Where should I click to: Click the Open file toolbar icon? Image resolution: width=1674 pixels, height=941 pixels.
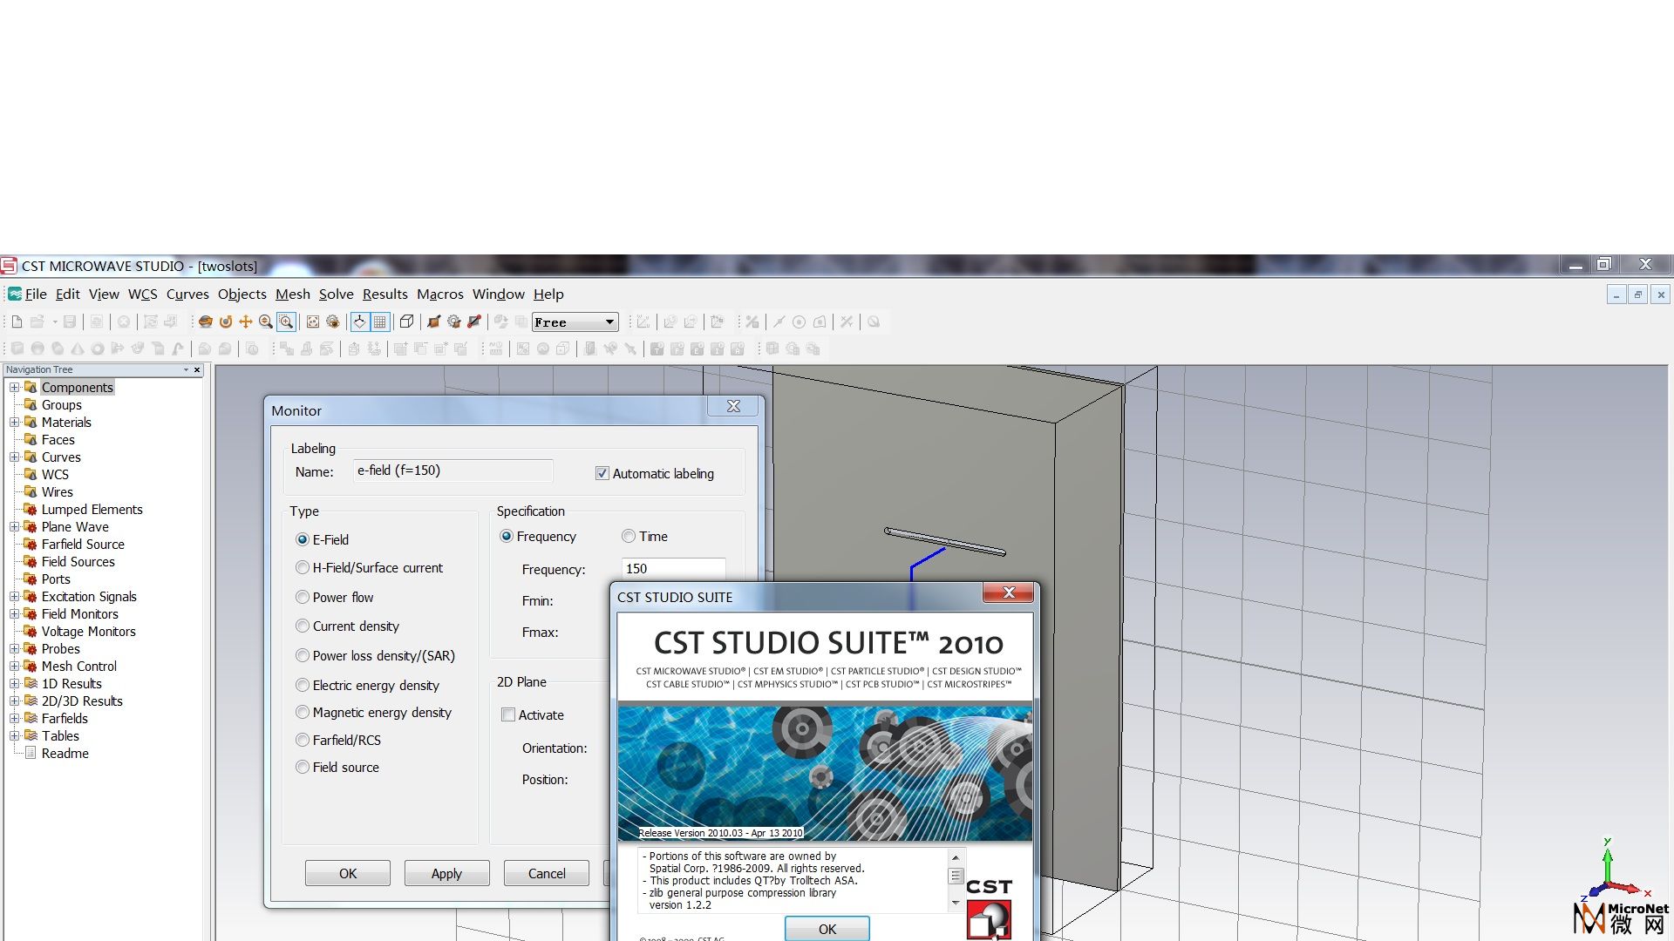click(37, 322)
